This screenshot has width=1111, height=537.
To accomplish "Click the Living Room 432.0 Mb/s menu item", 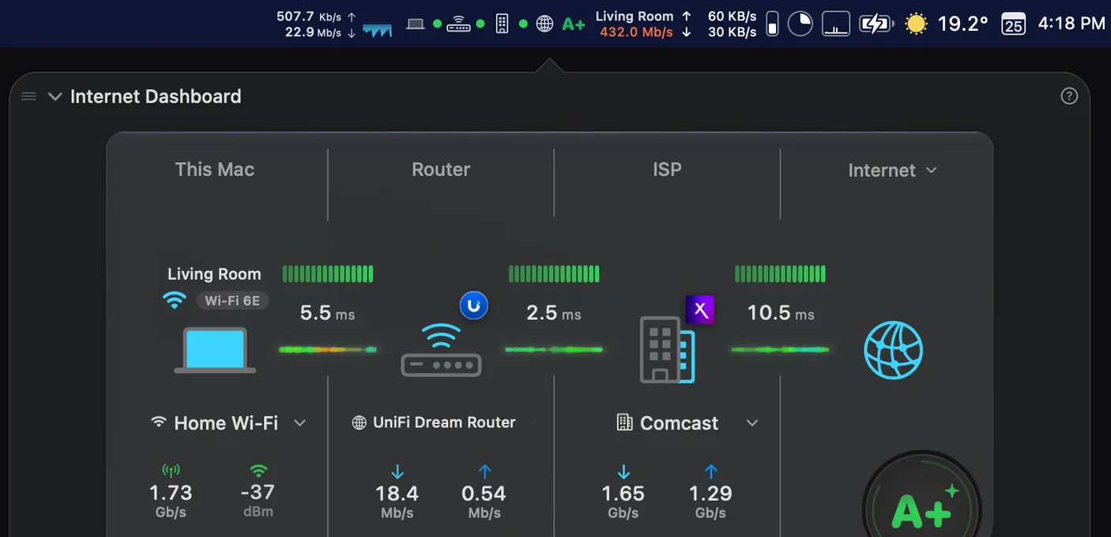I will [644, 24].
